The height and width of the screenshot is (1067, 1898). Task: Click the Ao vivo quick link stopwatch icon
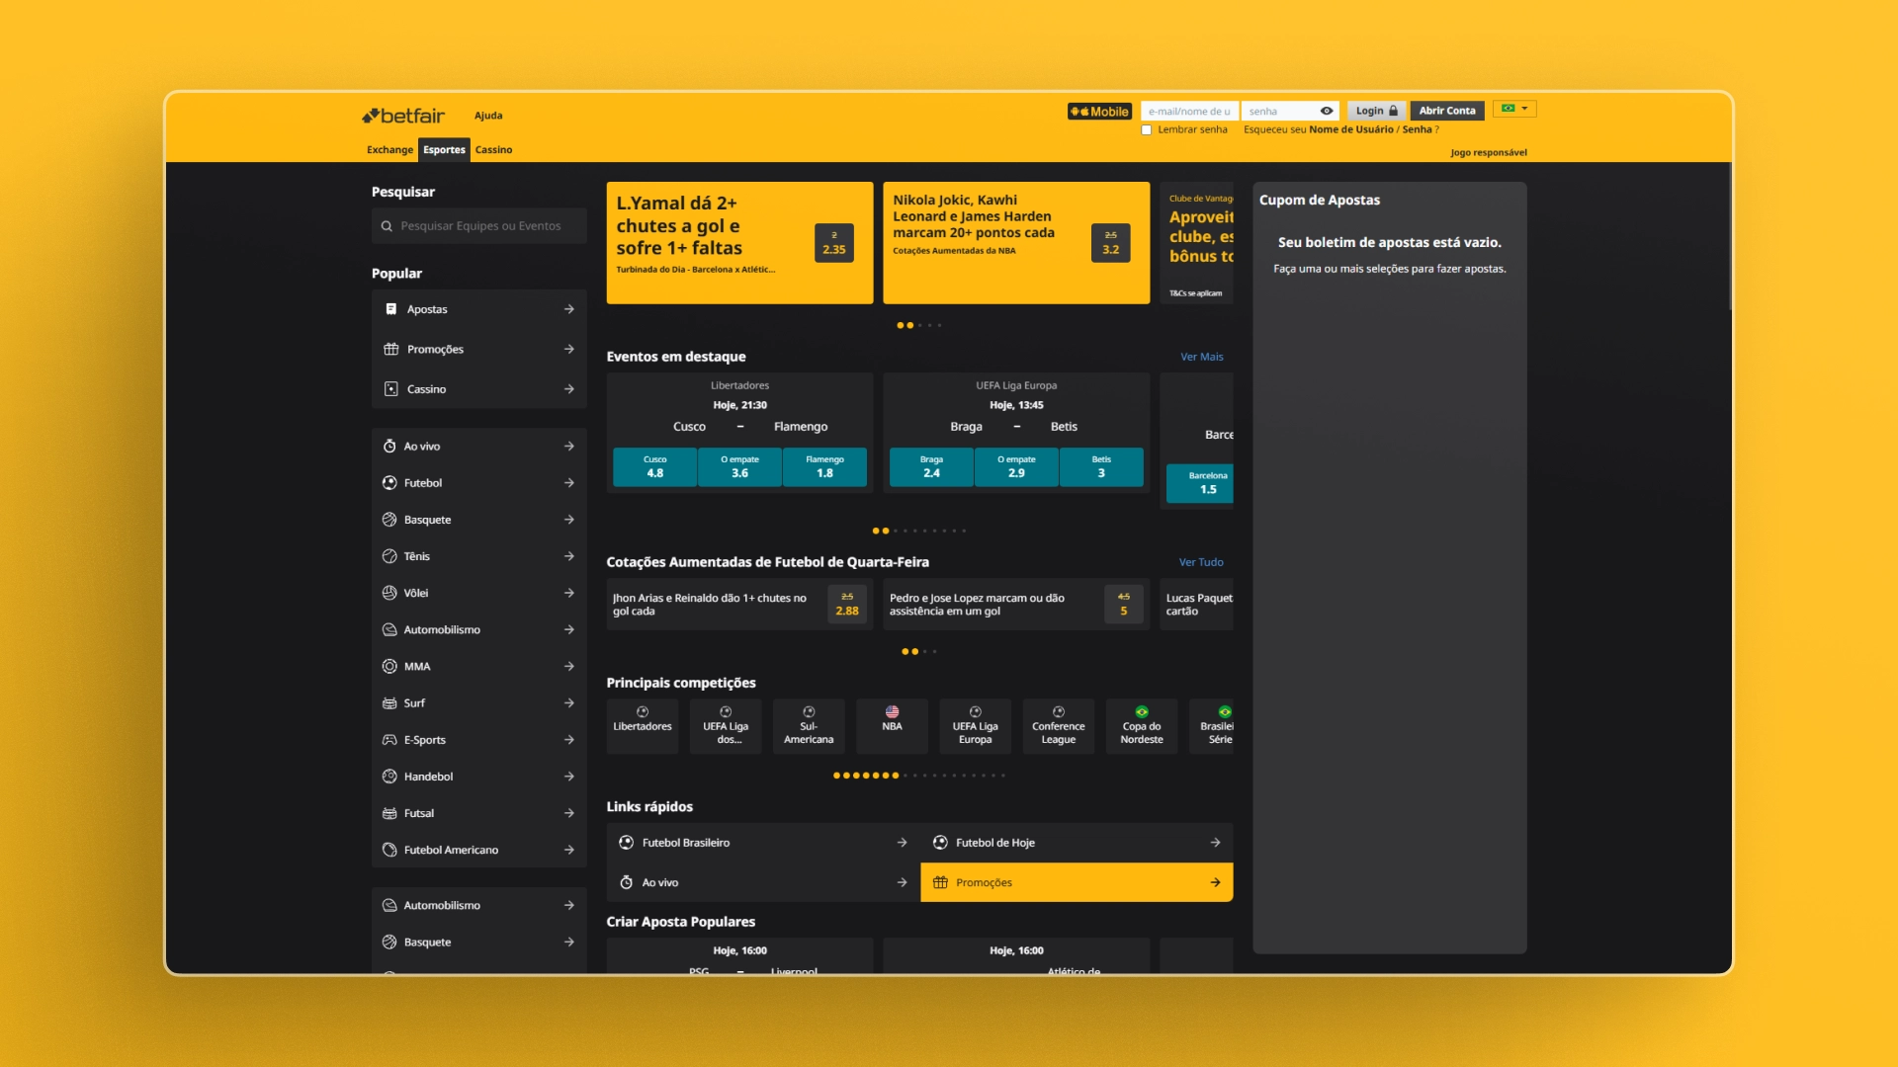(626, 882)
